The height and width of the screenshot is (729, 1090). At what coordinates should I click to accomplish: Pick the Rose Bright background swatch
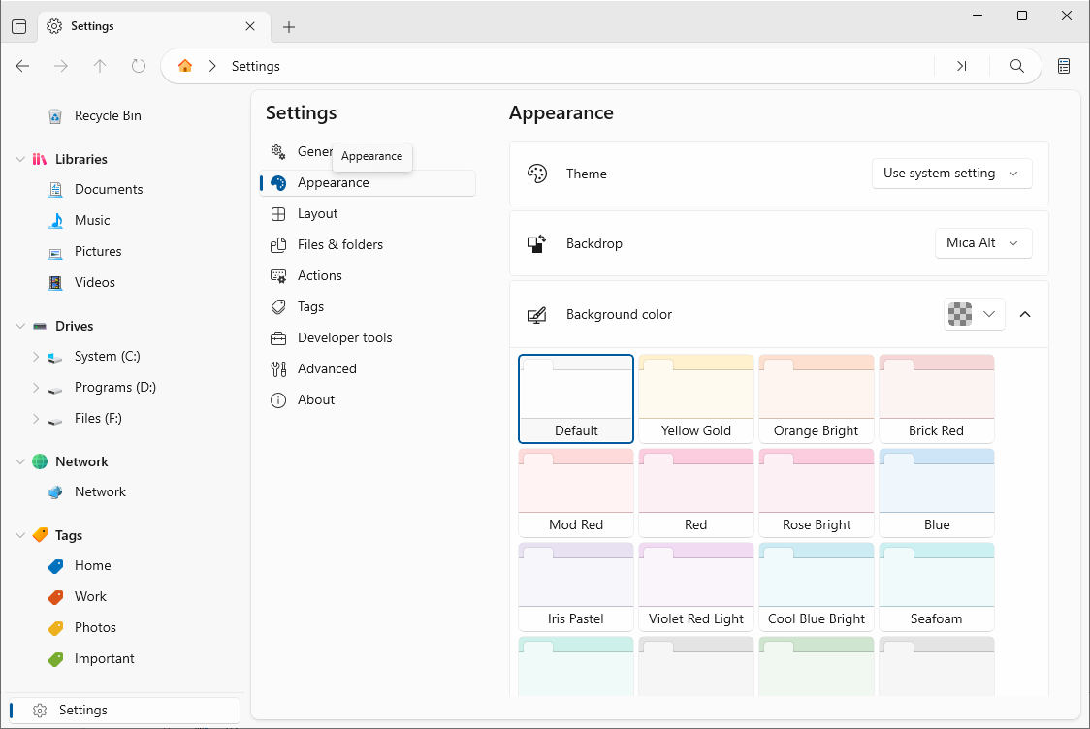(x=817, y=492)
